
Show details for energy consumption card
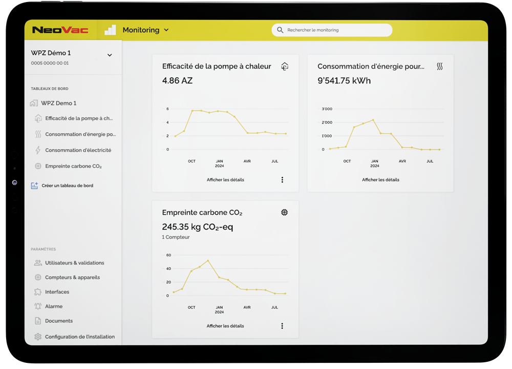tap(380, 180)
